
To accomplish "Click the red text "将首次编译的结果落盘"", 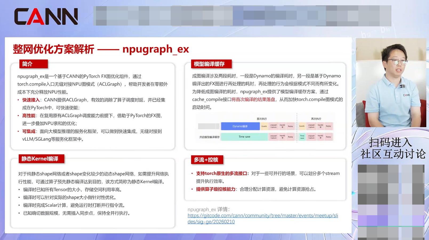I will click(253, 99).
